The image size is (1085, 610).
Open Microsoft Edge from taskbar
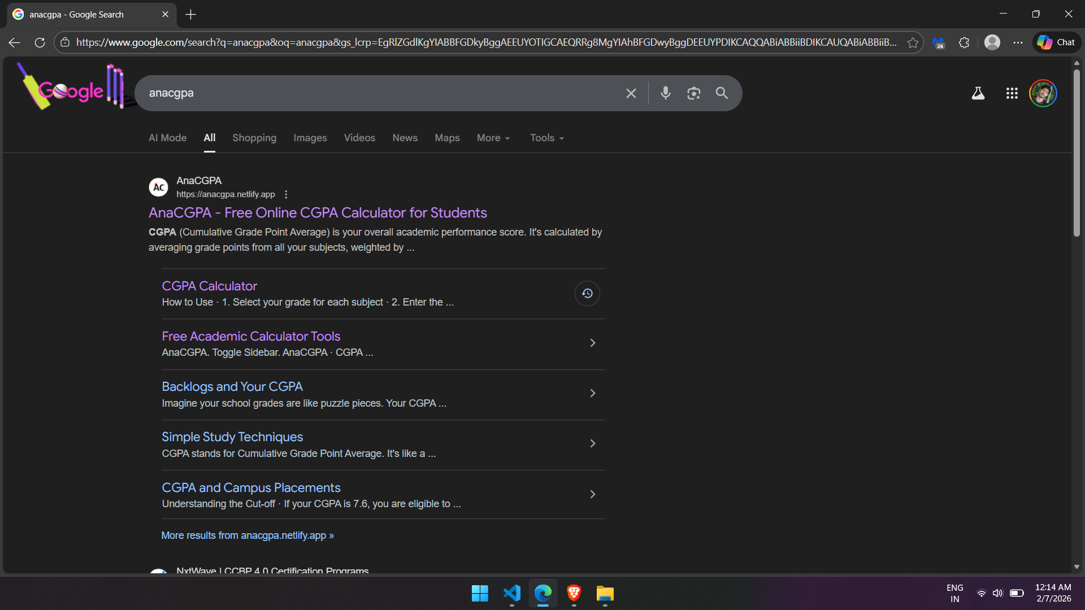pos(543,594)
